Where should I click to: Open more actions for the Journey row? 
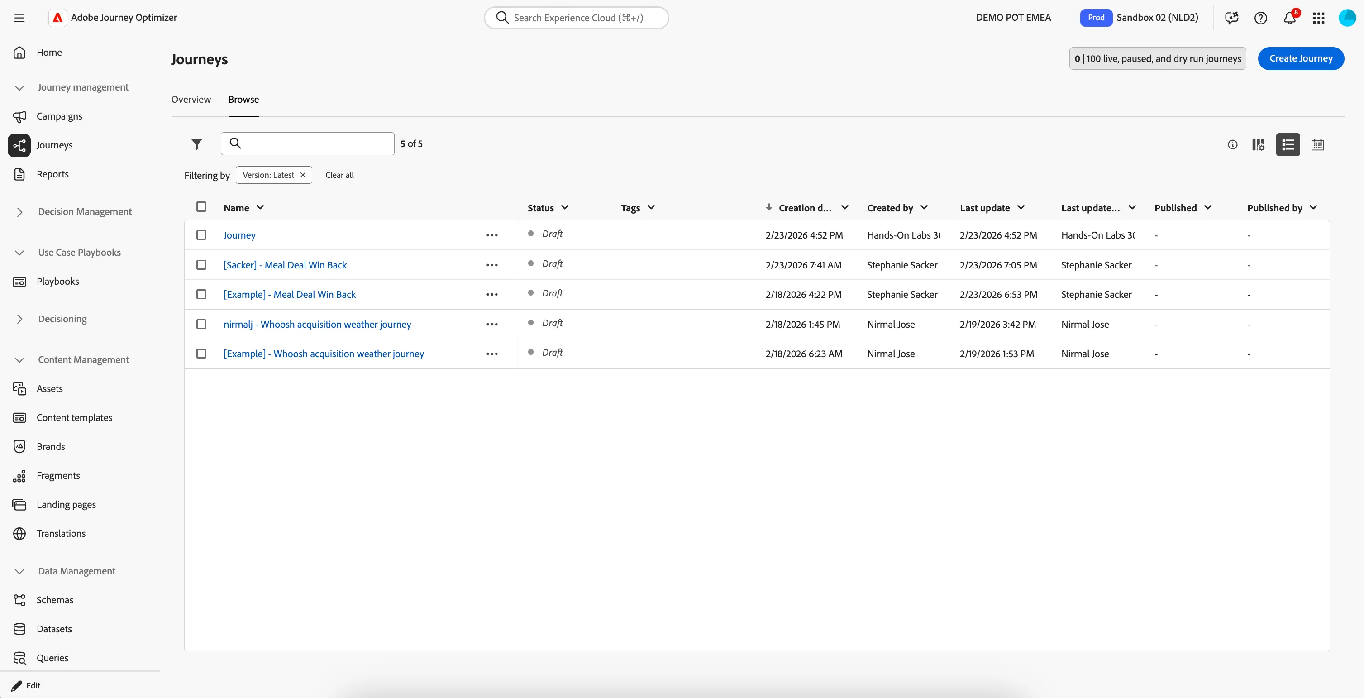point(492,235)
